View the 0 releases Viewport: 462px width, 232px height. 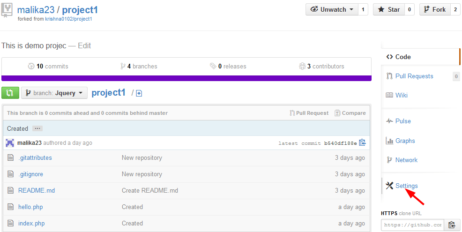228,67
